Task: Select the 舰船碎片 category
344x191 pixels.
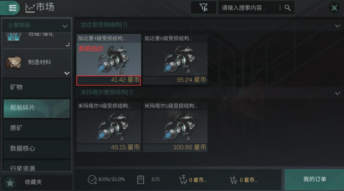Action: click(37, 108)
